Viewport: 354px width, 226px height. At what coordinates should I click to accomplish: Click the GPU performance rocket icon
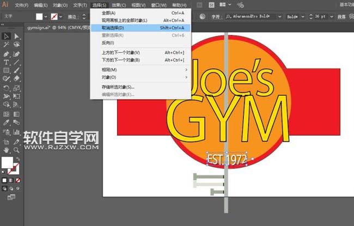(241, 5)
